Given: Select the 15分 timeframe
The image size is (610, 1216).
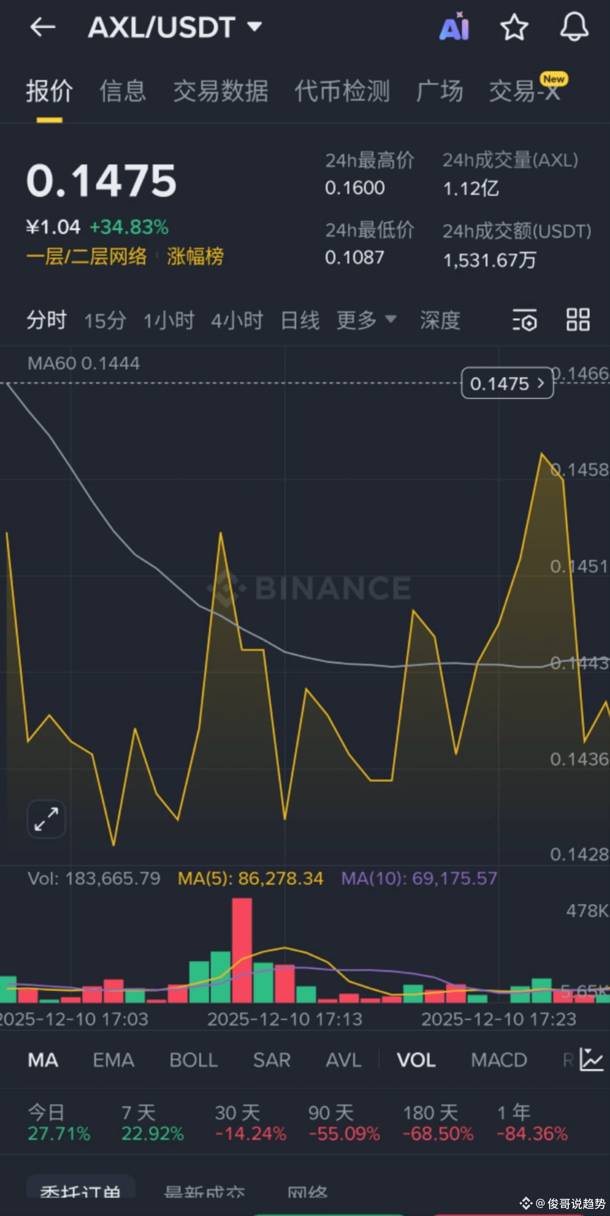Looking at the screenshot, I should coord(105,321).
